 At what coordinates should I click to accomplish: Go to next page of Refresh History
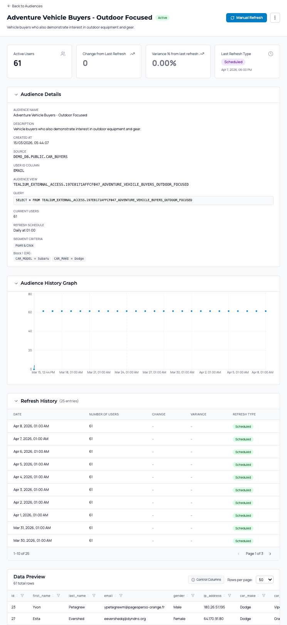pos(270,554)
